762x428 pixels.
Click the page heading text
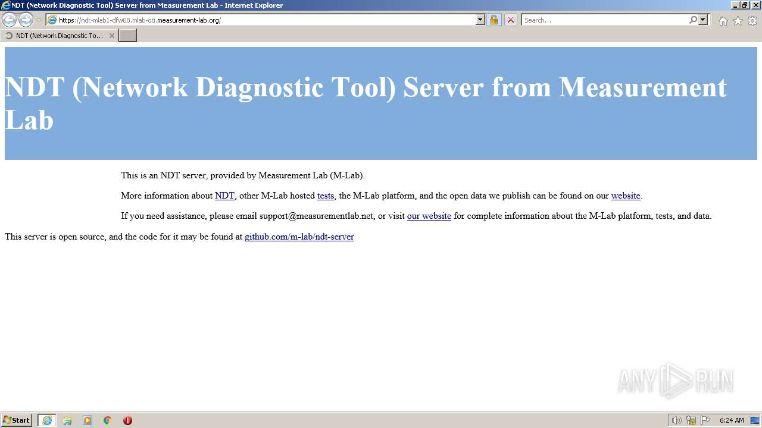point(366,103)
